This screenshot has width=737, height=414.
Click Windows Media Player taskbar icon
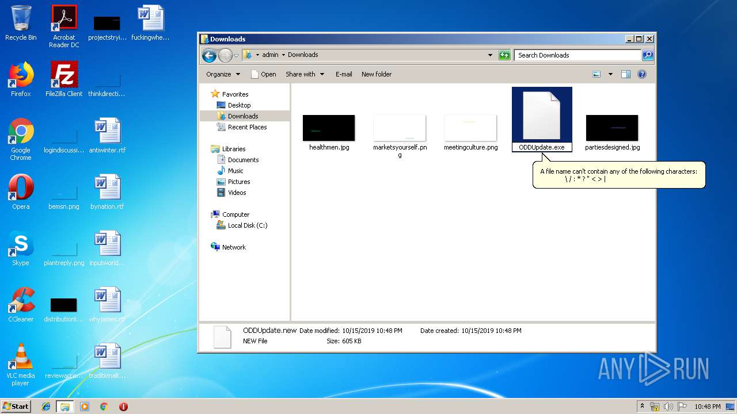pos(85,407)
